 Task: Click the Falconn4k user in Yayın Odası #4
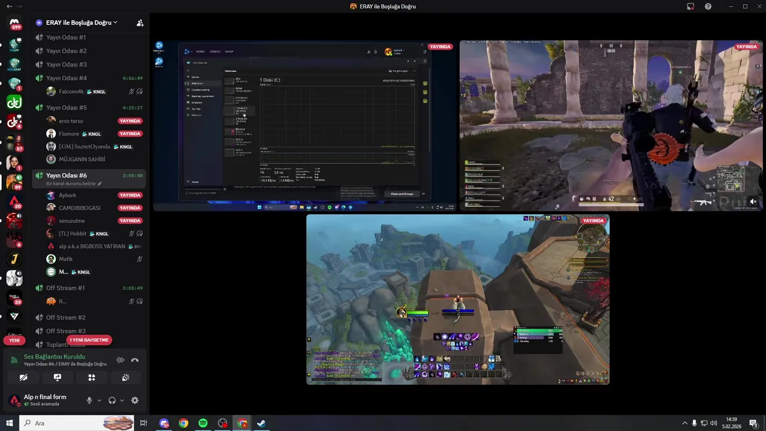(95, 92)
